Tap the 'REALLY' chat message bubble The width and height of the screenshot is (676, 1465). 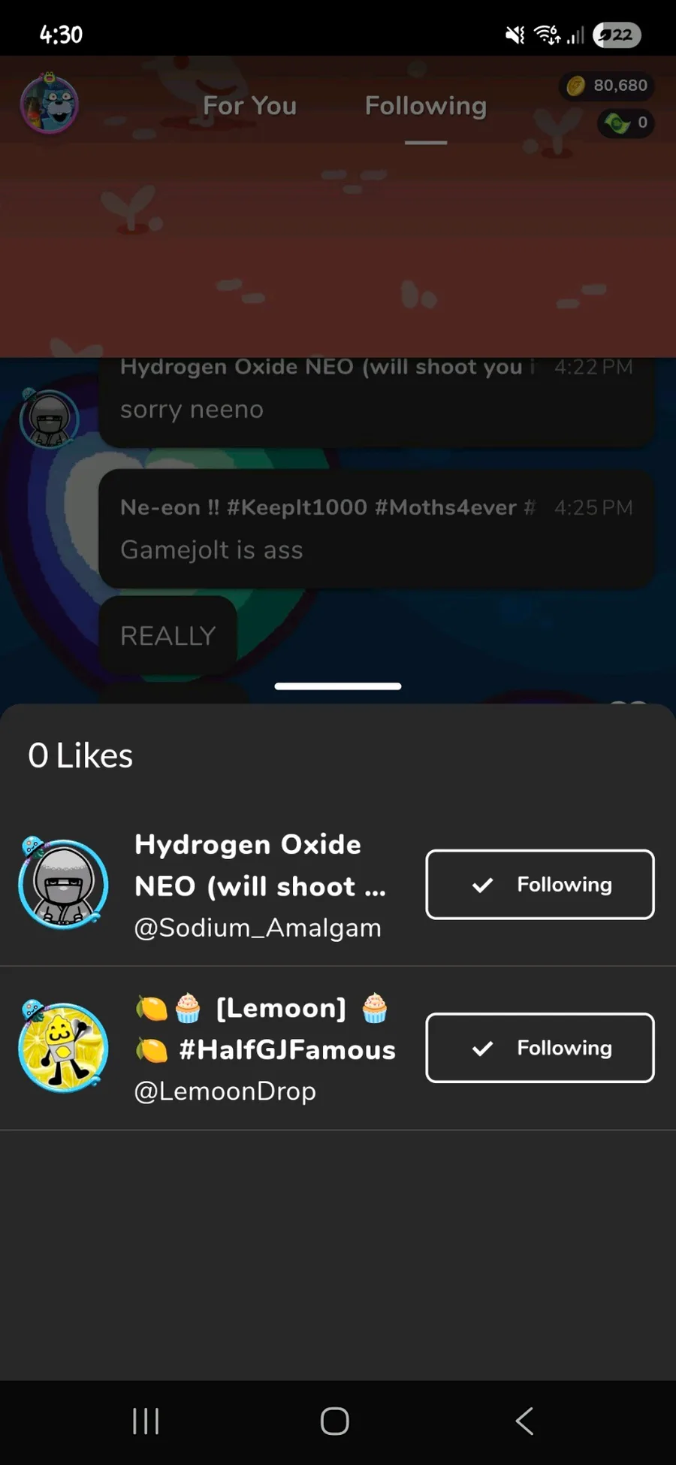click(168, 635)
